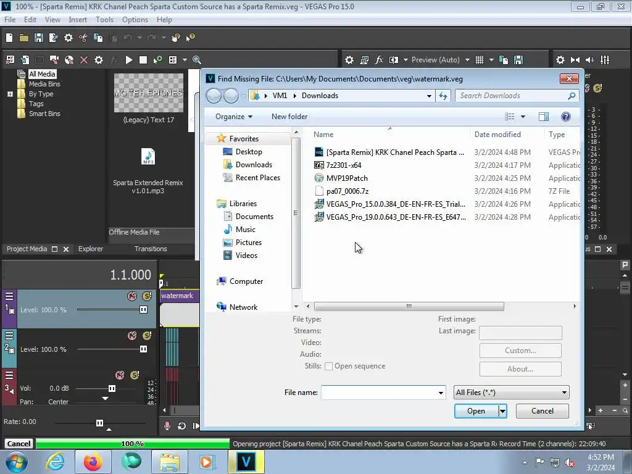Stop media preview button
The height and width of the screenshot is (474, 632).
pos(143,60)
